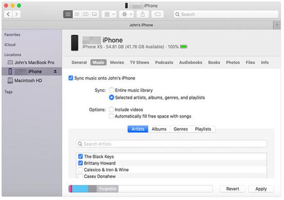Check the Calexico & Iron & Wine artist
This screenshot has width=284, height=200.
(80, 170)
